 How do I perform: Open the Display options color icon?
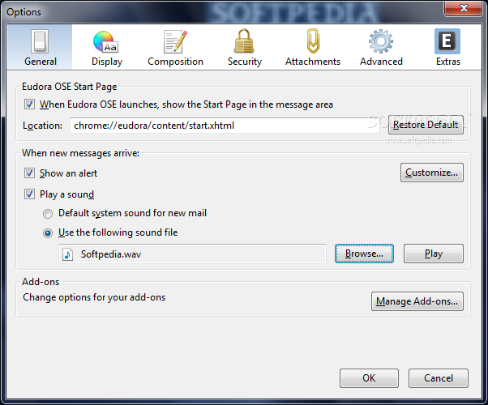click(x=105, y=41)
